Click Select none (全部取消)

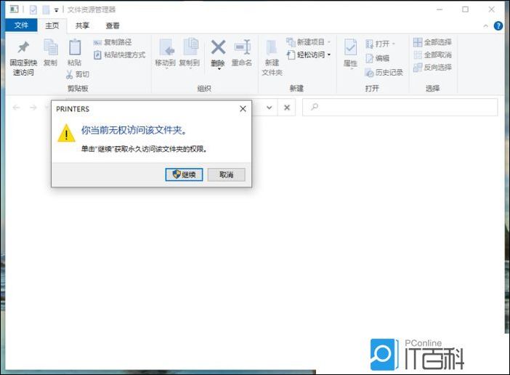pos(432,55)
